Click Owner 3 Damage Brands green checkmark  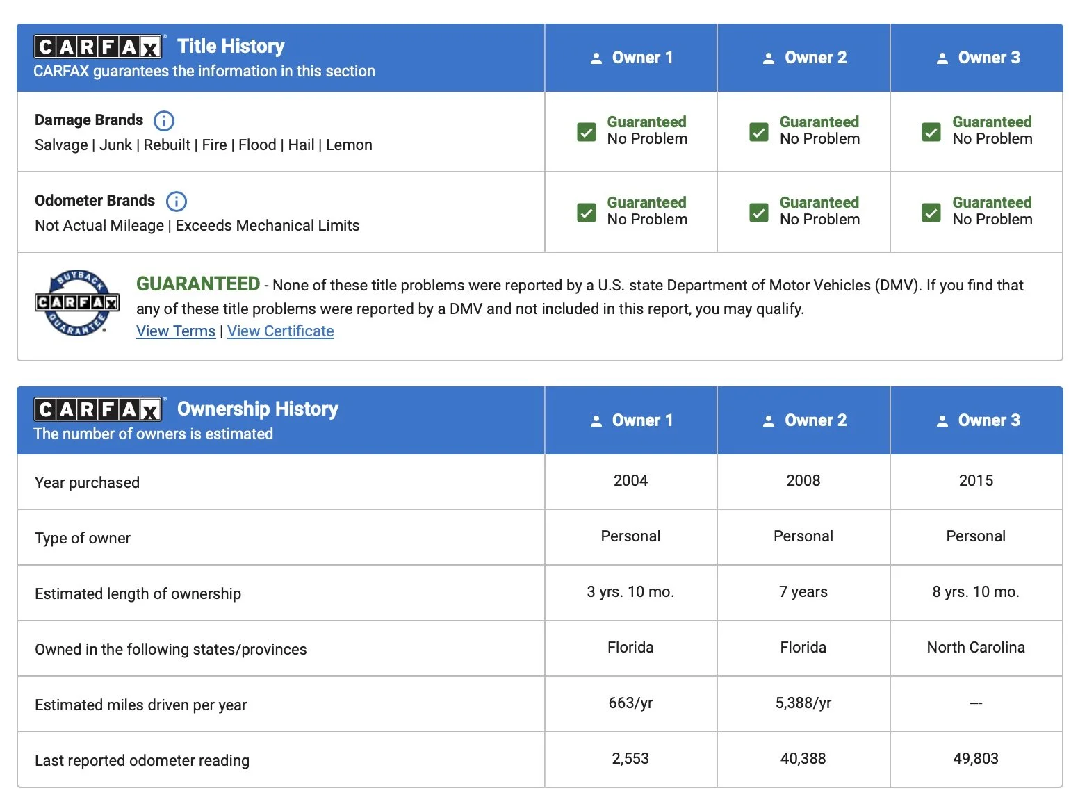pos(931,132)
